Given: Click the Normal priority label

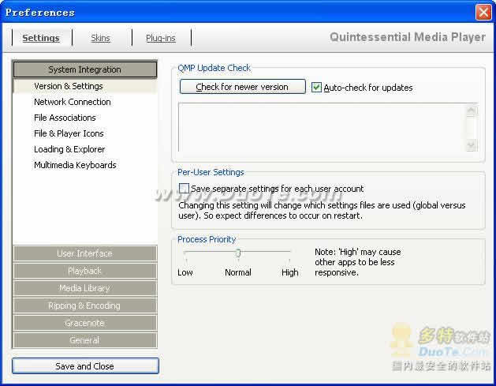Looking at the screenshot, I should [238, 272].
